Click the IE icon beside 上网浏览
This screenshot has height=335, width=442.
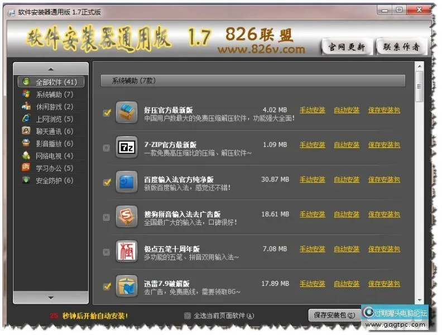coord(26,118)
